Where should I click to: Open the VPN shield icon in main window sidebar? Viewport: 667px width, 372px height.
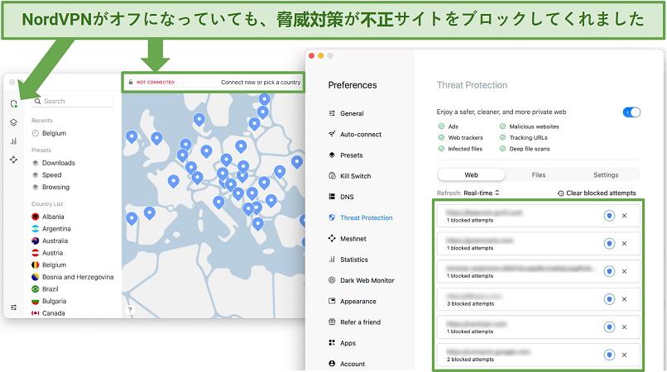point(13,103)
